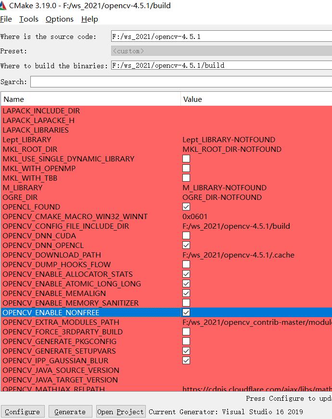The width and height of the screenshot is (332, 419).
Task: Enable OPENCV_GENERATE_PKGCONFIG checkbox
Action: point(186,342)
